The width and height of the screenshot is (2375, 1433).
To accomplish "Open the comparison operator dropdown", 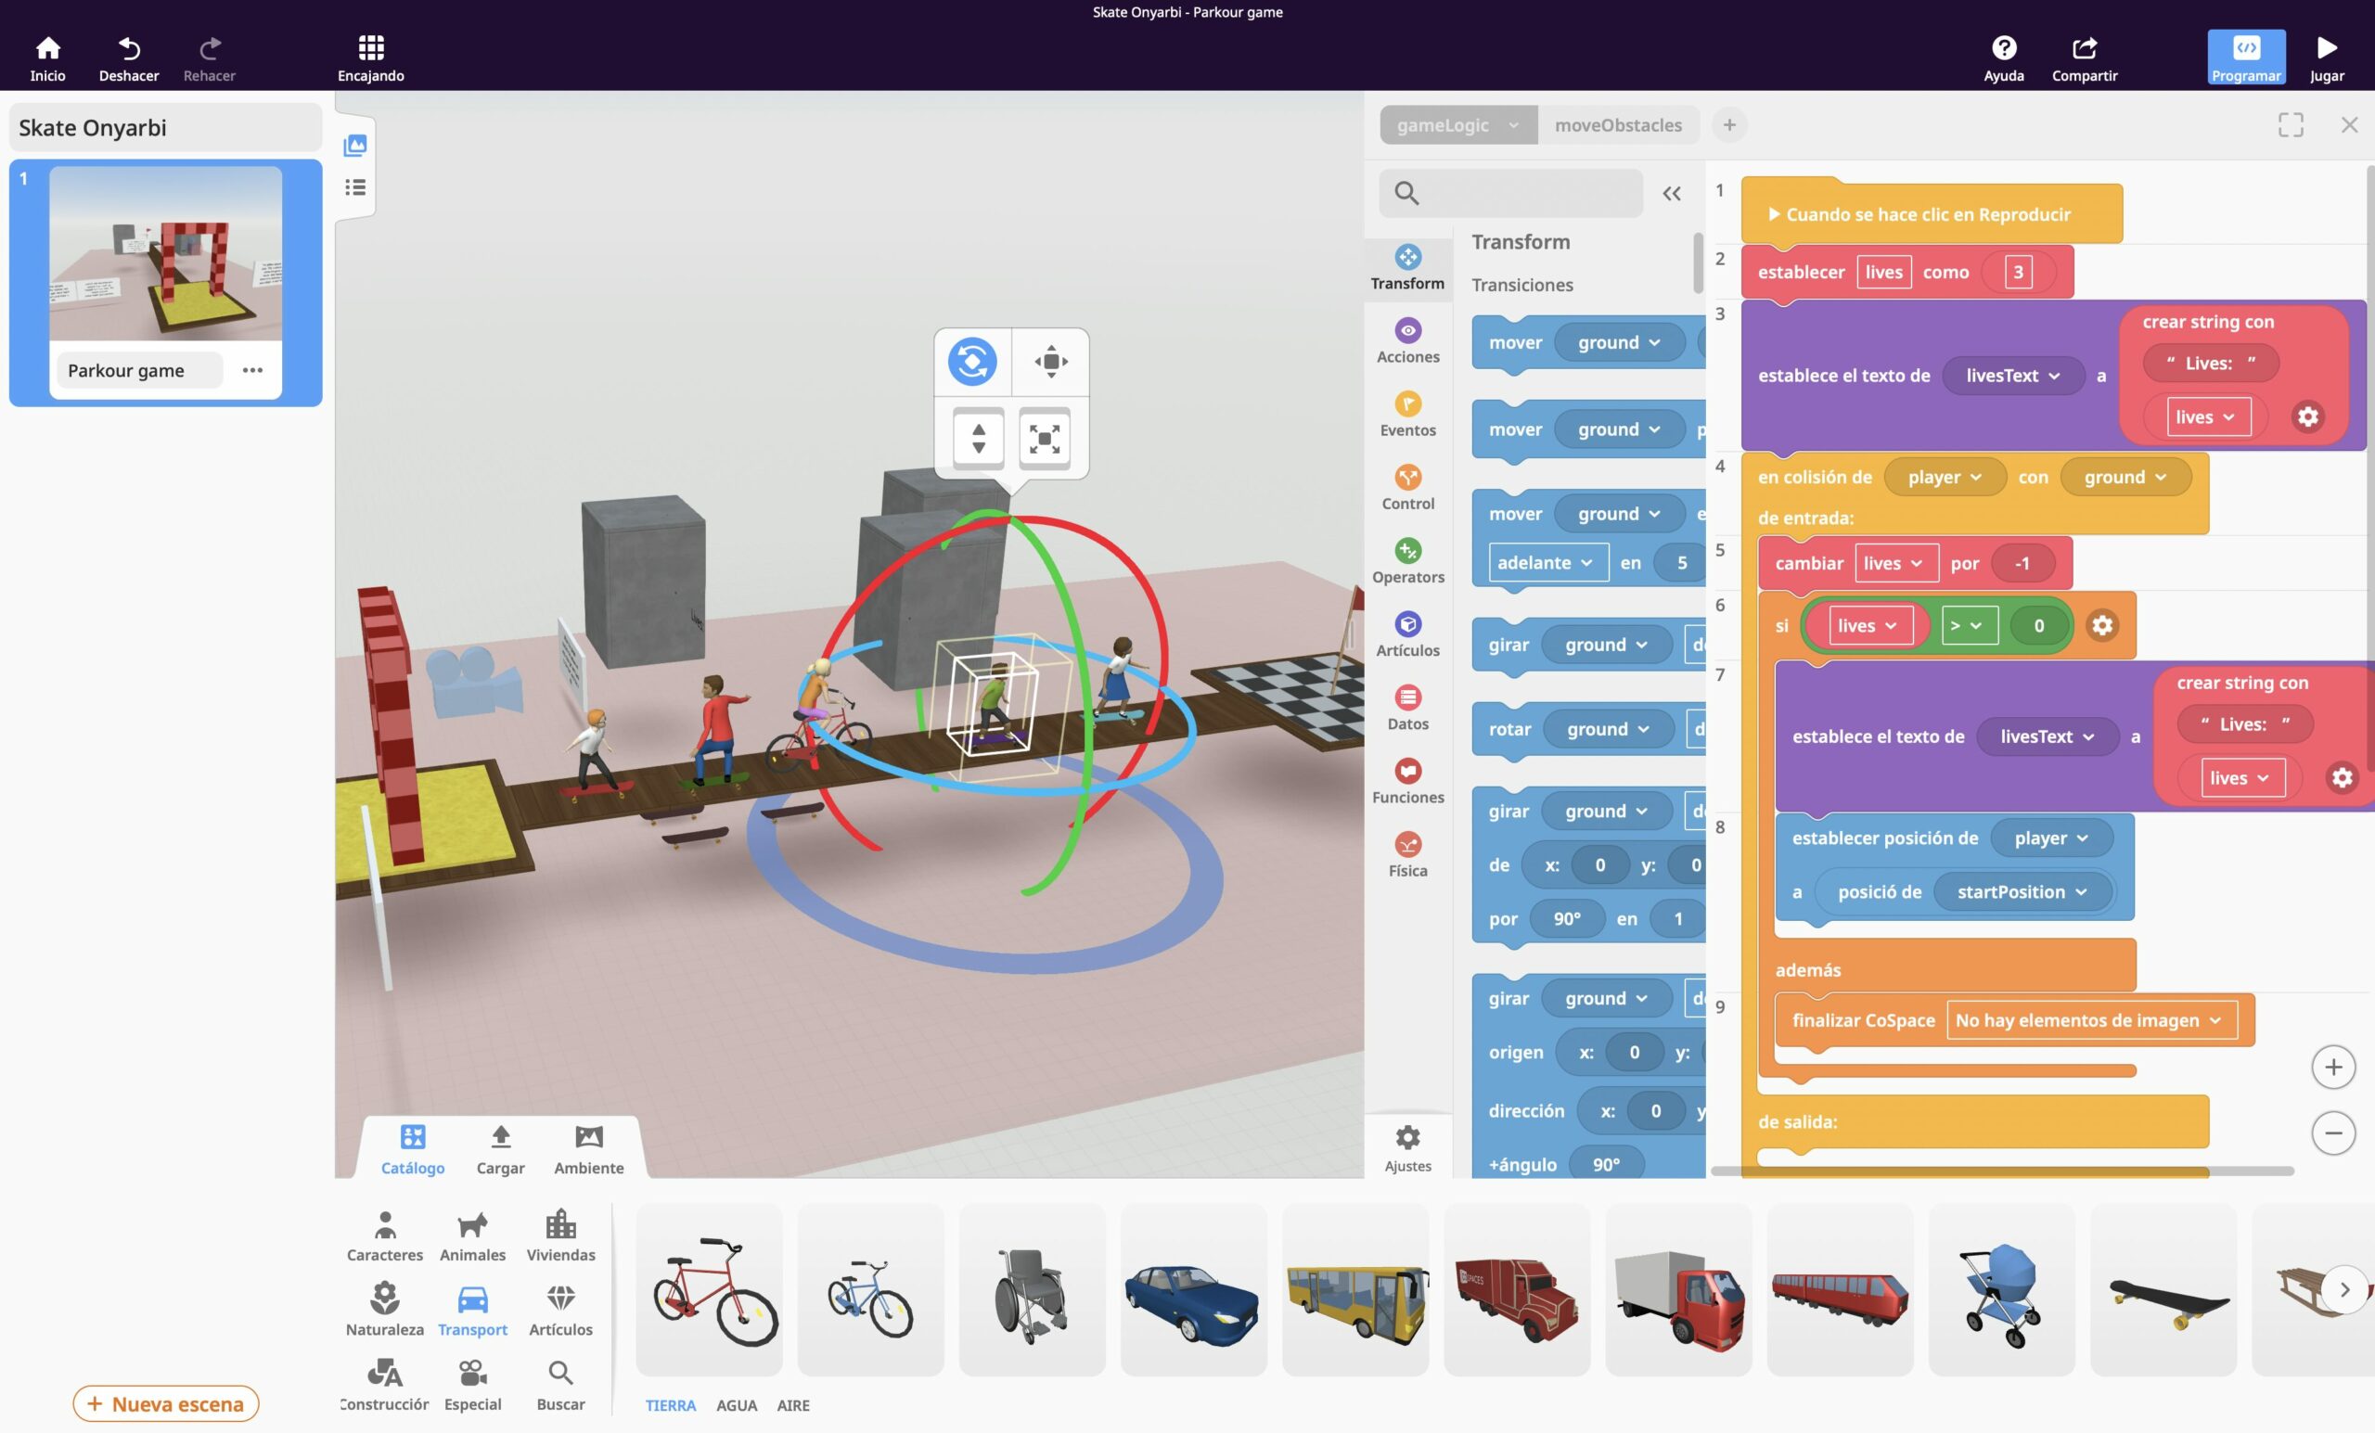I will (1969, 626).
